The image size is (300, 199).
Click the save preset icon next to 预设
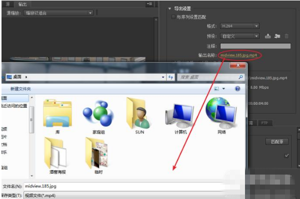pyautogui.click(x=268, y=36)
